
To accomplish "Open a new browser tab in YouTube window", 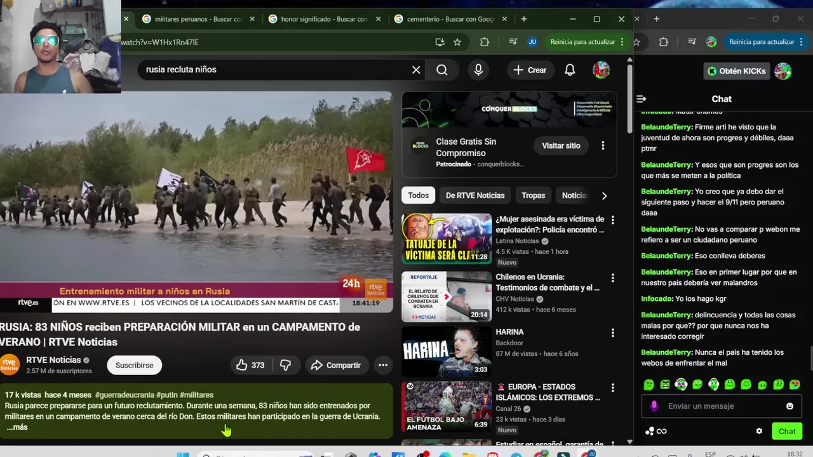I will click(x=524, y=19).
